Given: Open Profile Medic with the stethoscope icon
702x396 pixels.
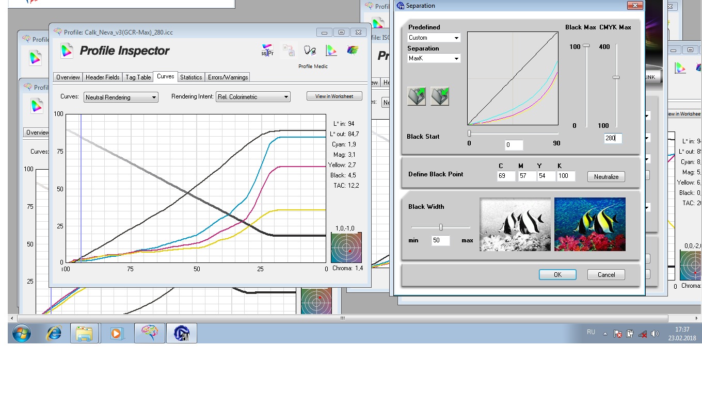Looking at the screenshot, I should click(x=309, y=50).
